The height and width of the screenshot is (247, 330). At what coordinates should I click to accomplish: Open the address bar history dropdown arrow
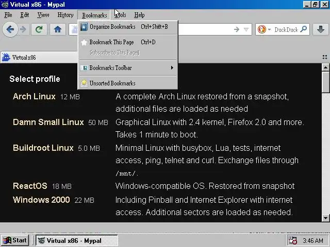(x=246, y=29)
